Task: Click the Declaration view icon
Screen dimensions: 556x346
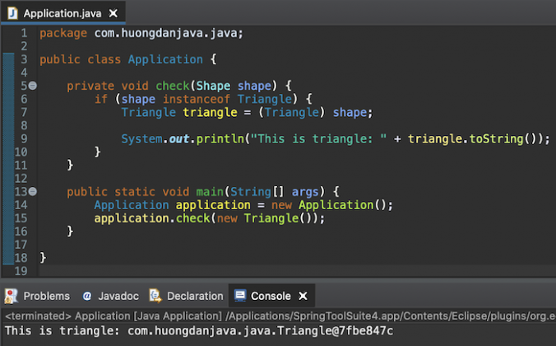Action: pyautogui.click(x=155, y=296)
